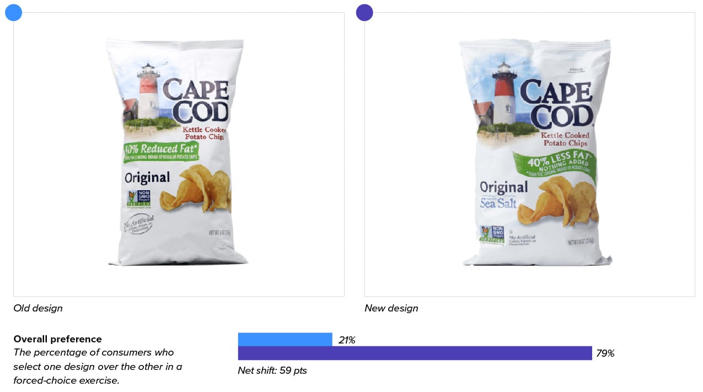Click the 'Net shift: 59 pts' label
This screenshot has height=392, width=703.
point(272,370)
